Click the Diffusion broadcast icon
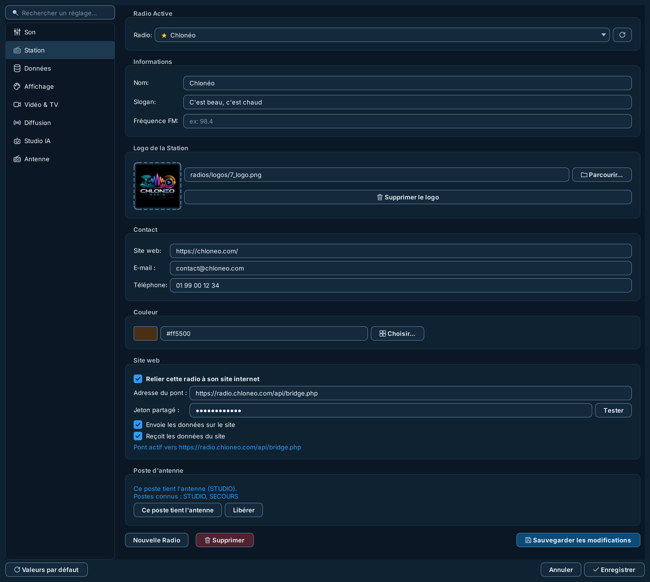650x582 pixels. pyautogui.click(x=17, y=123)
